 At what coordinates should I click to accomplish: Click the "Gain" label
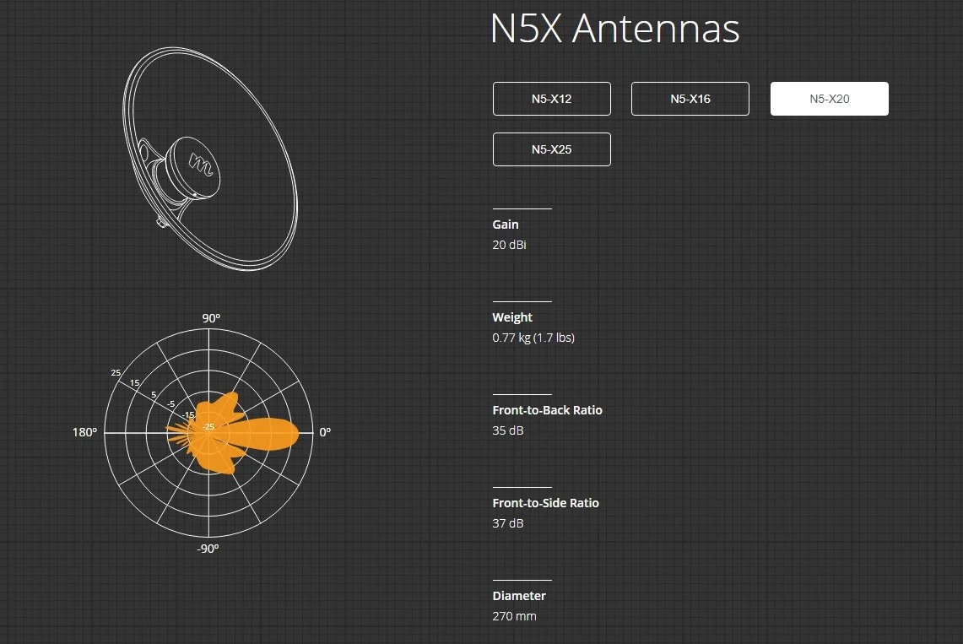(x=506, y=225)
